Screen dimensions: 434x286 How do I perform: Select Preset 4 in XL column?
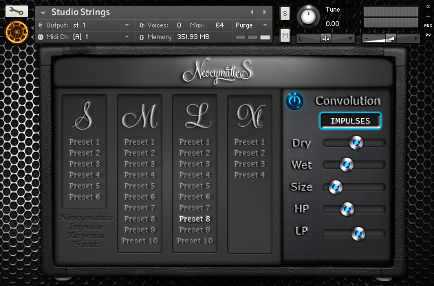250,175
